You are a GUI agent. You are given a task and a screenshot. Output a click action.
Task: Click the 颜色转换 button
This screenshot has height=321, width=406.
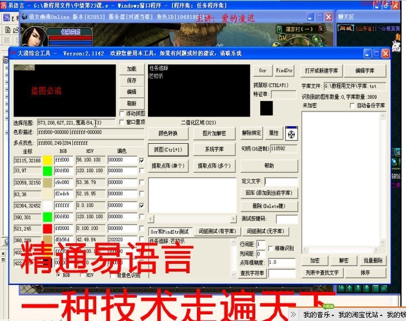(168, 133)
